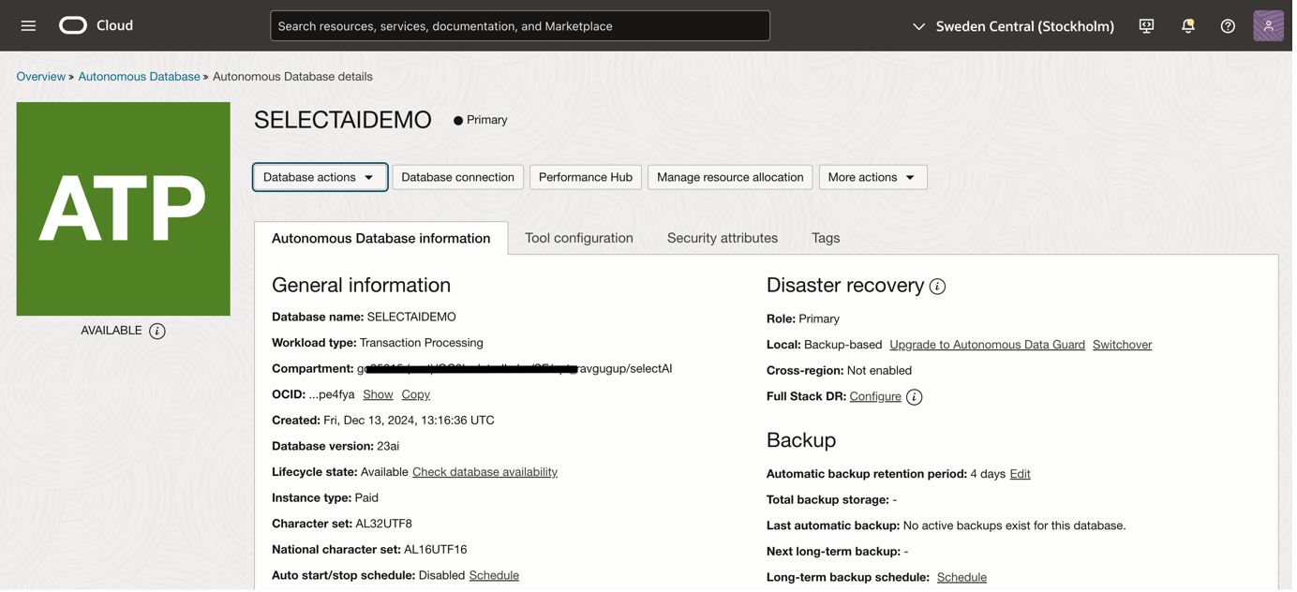Click the Database connection button
This screenshot has width=1297, height=592.
[x=457, y=177]
